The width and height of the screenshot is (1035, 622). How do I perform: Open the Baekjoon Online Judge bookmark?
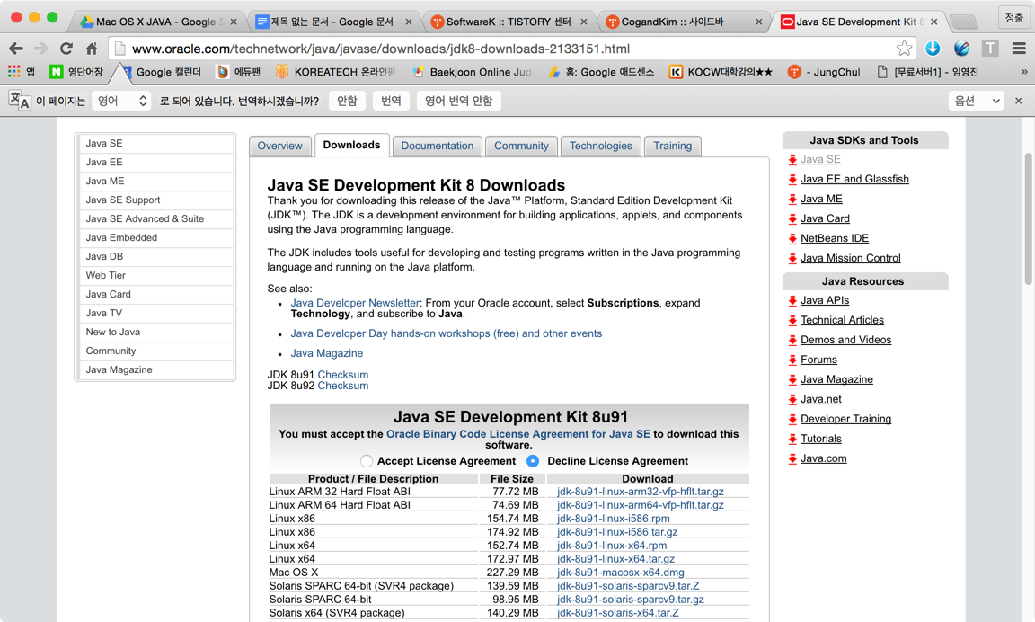click(472, 72)
